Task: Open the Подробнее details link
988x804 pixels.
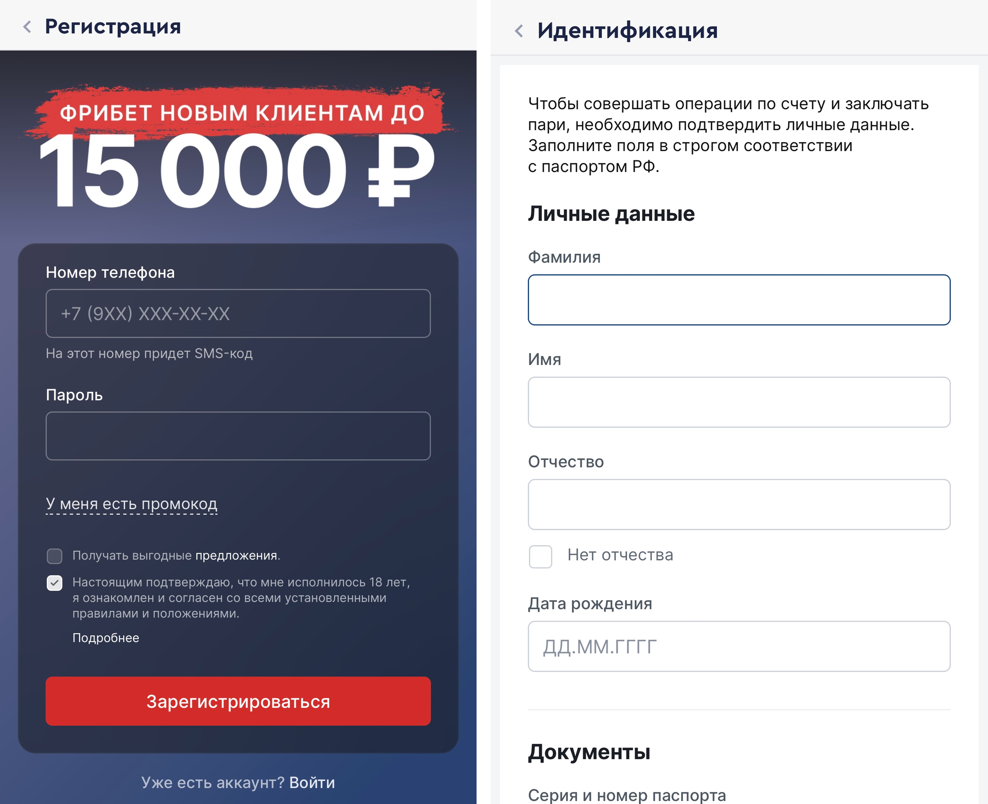Action: (105, 638)
